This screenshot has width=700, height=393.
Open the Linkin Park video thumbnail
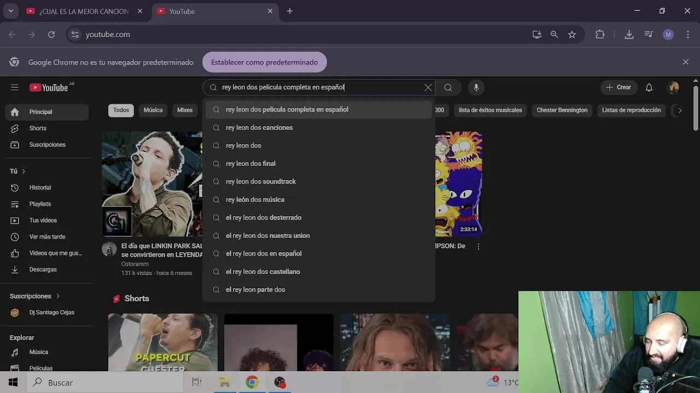tap(152, 184)
